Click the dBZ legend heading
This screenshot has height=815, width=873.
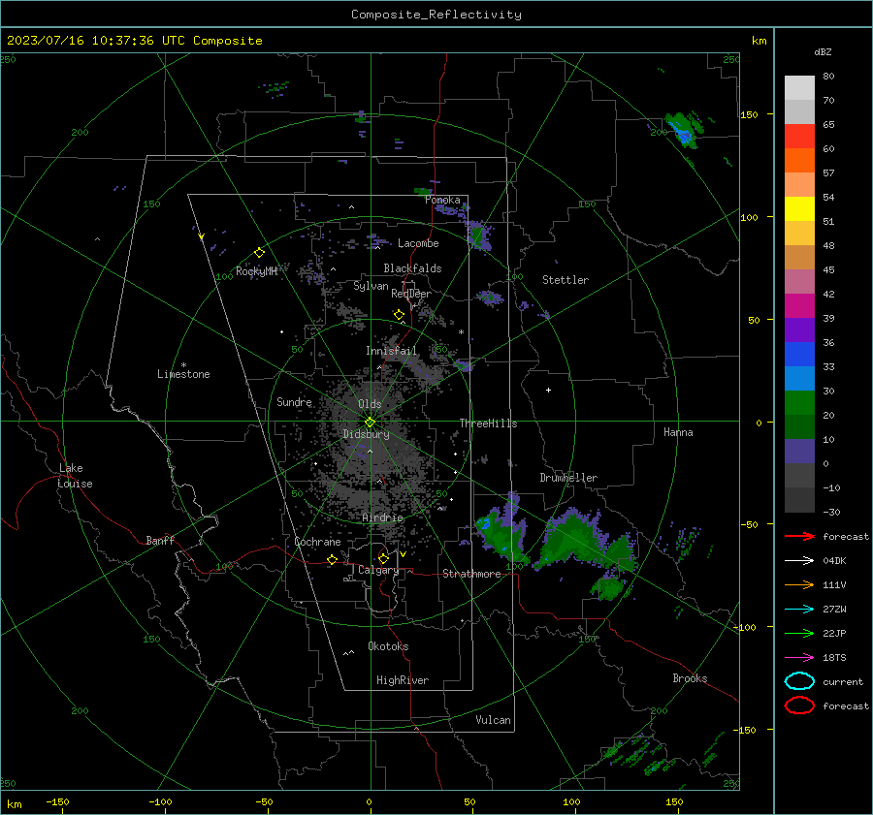[x=823, y=51]
